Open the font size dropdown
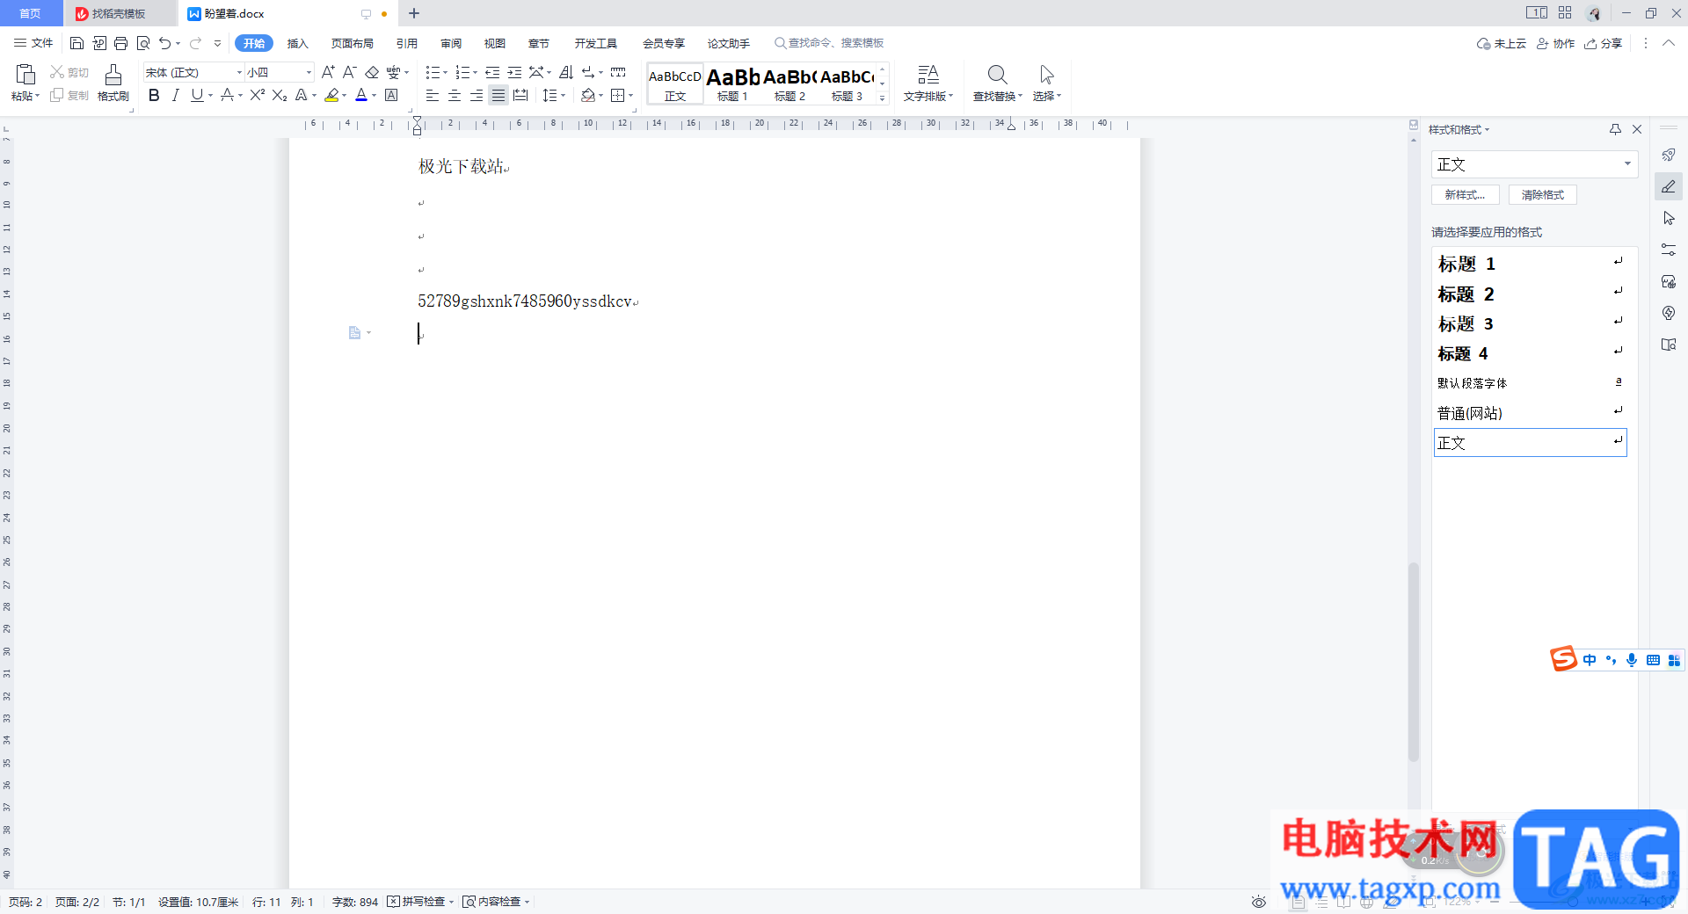Image resolution: width=1688 pixels, height=914 pixels. point(309,72)
